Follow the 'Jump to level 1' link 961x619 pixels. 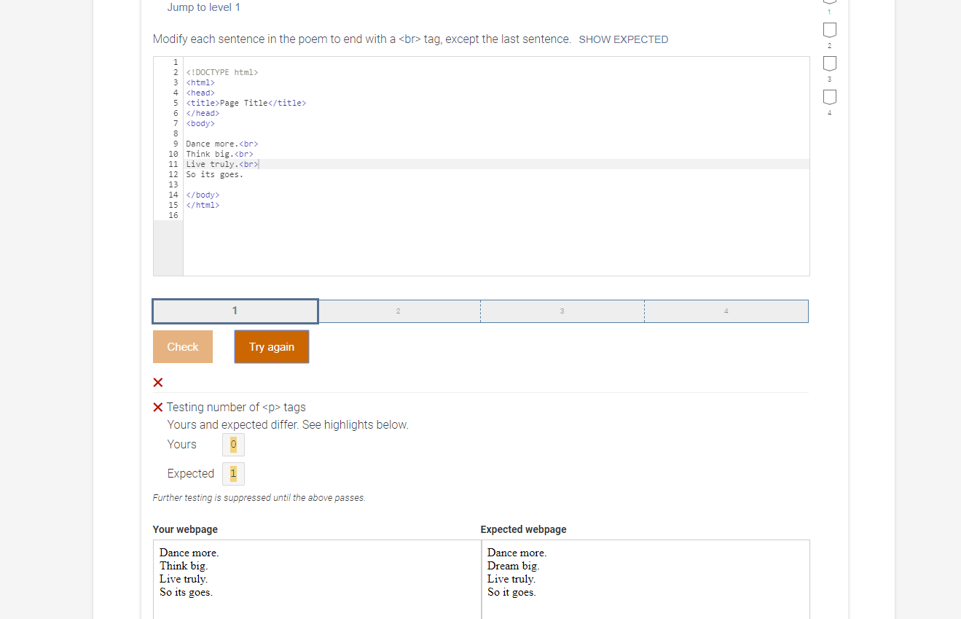[204, 7]
